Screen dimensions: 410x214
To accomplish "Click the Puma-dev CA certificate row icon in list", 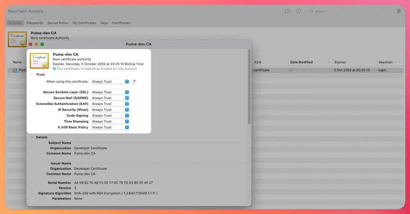I will tap(15, 70).
